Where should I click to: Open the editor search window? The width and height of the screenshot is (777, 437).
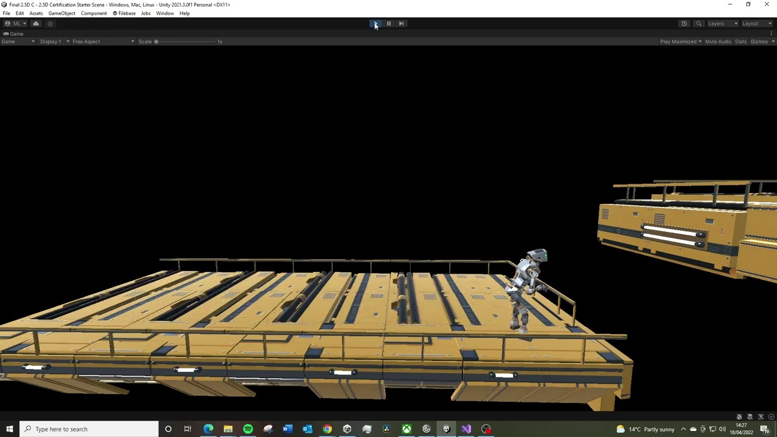[x=698, y=23]
